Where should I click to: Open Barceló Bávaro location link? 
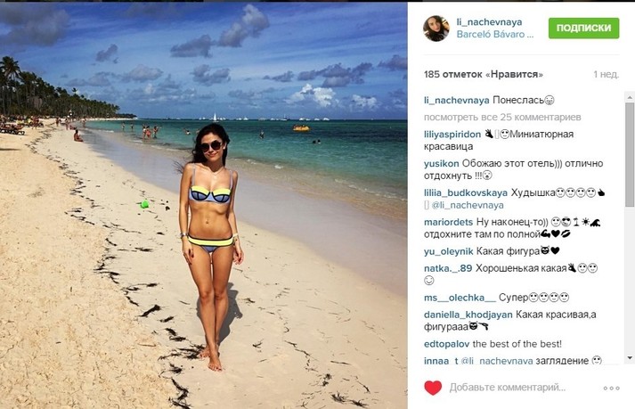(x=495, y=35)
